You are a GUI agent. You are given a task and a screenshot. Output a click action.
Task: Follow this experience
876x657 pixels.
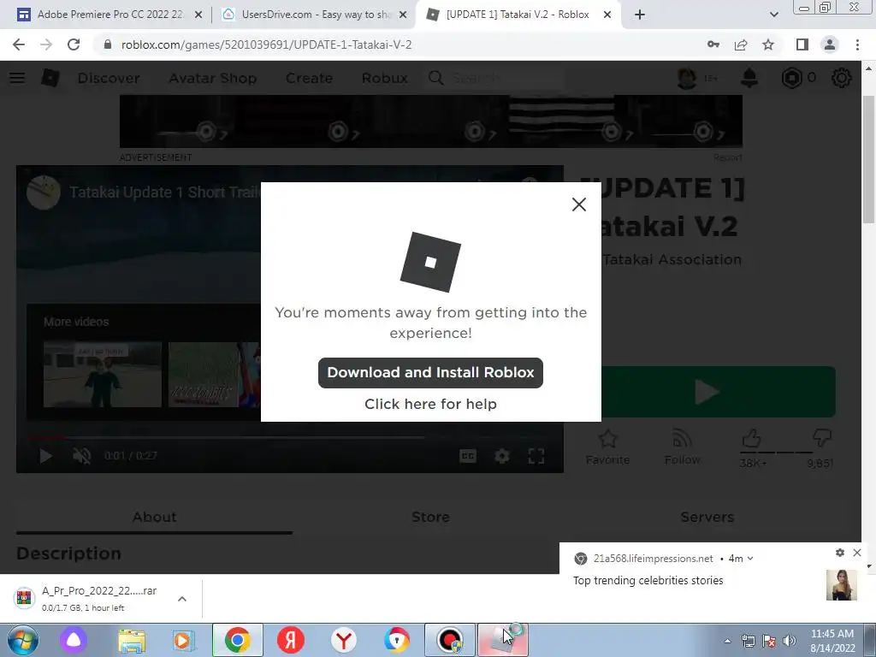(682, 447)
